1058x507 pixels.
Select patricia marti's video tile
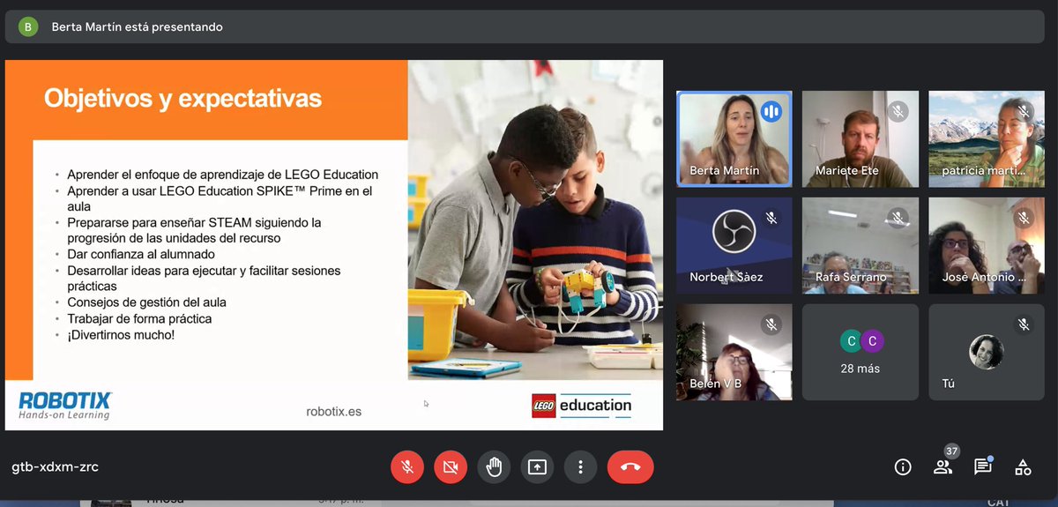coord(987,139)
